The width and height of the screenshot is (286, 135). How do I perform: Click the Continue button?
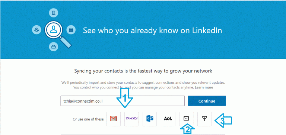[207, 101]
